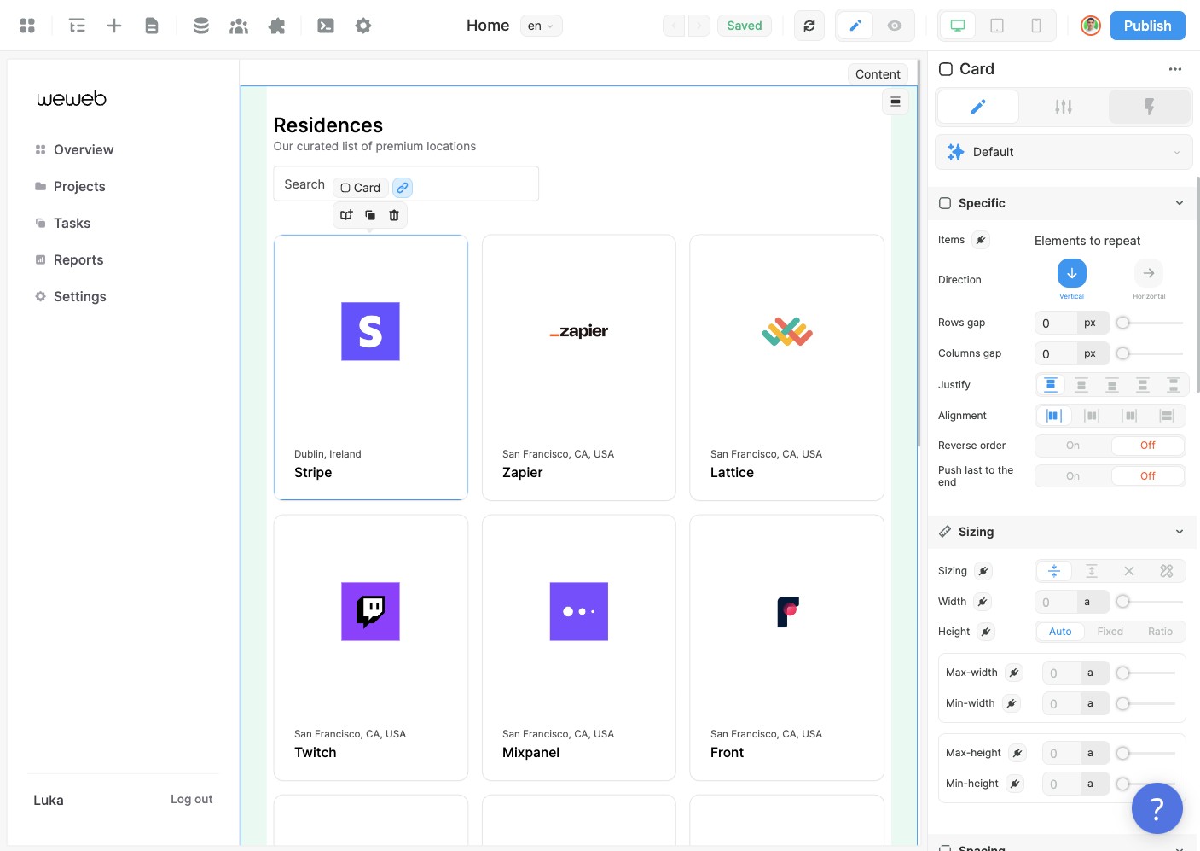Screen dimensions: 1200x851
Task: Open the database collections icon
Action: pos(201,26)
